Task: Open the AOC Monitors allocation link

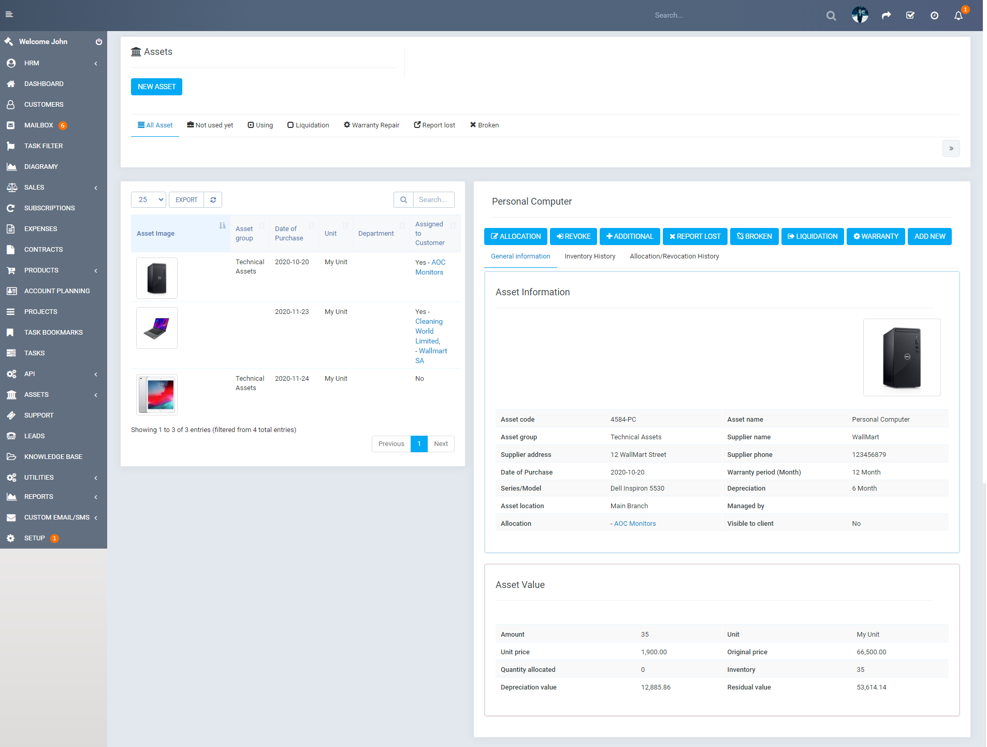Action: pos(635,523)
